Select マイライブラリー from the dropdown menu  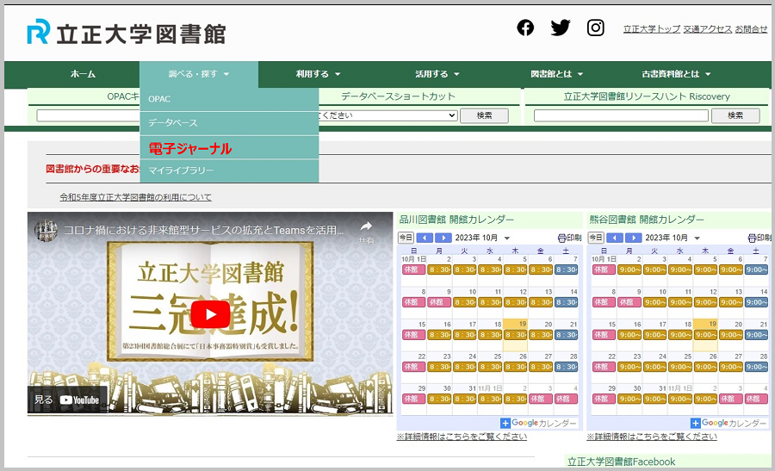(x=181, y=170)
